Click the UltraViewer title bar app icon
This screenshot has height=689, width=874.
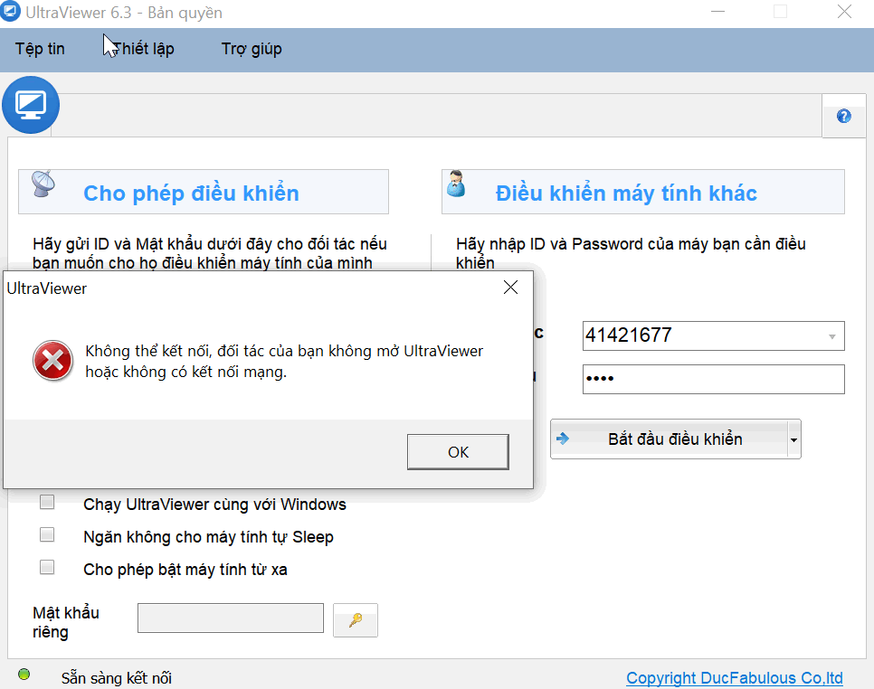tap(10, 11)
